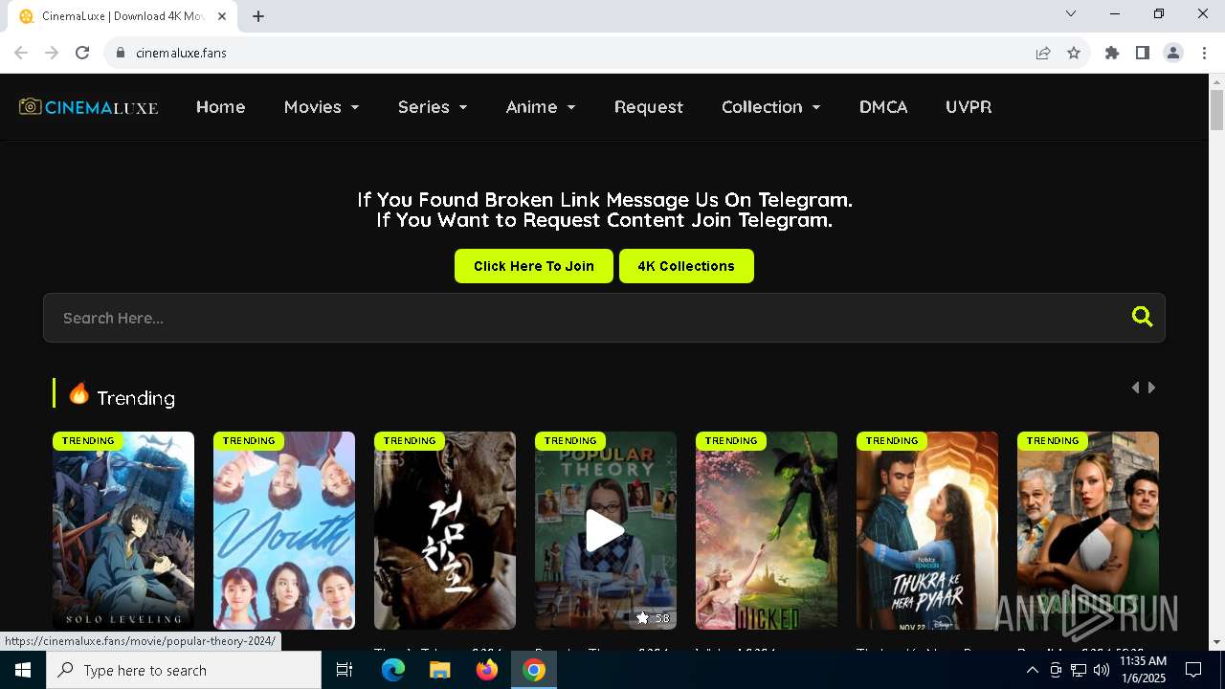This screenshot has height=689, width=1225.
Task: Open the Request page
Action: click(x=649, y=107)
